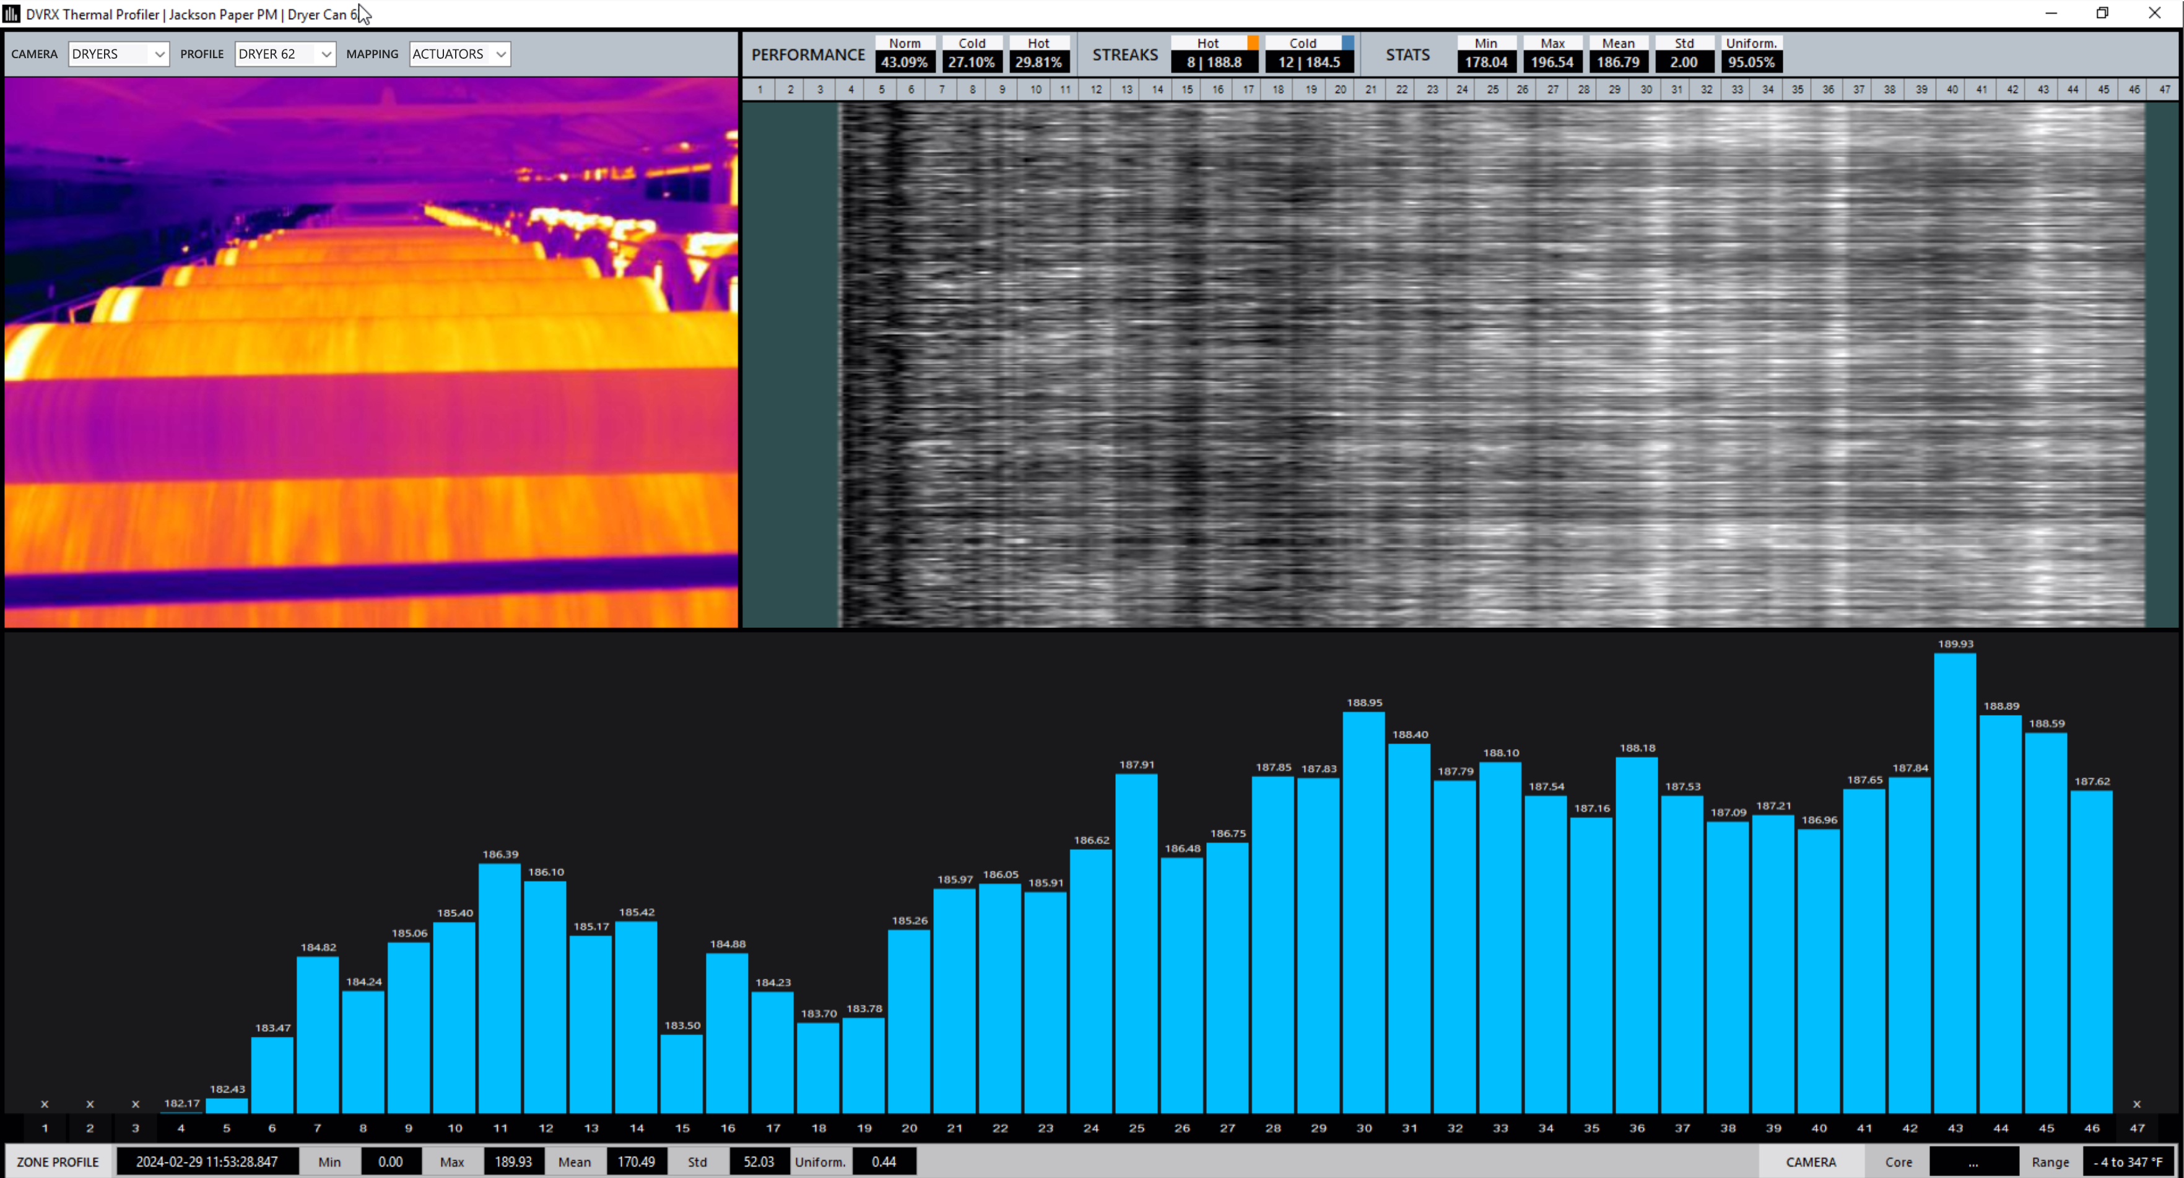Select zone 15 bar labeled 183.50
2184x1178 pixels.
(682, 1074)
